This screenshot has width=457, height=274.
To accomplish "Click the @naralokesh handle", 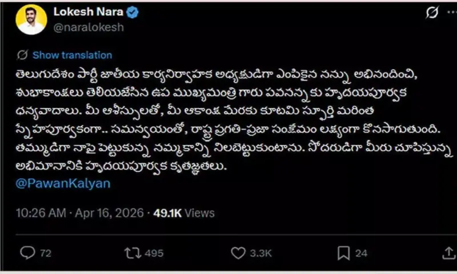I will (x=87, y=27).
